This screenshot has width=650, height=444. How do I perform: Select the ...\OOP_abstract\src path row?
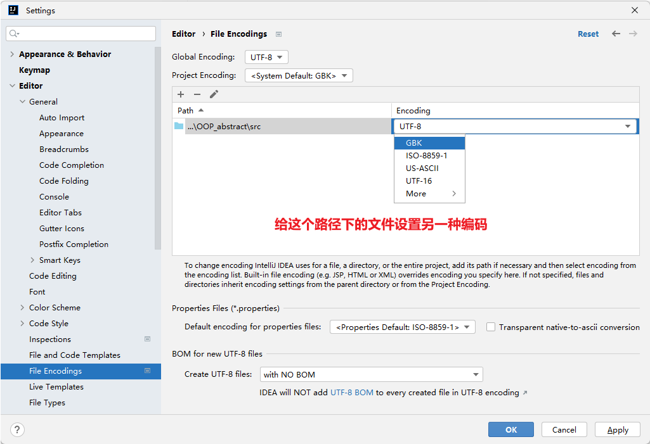point(282,126)
